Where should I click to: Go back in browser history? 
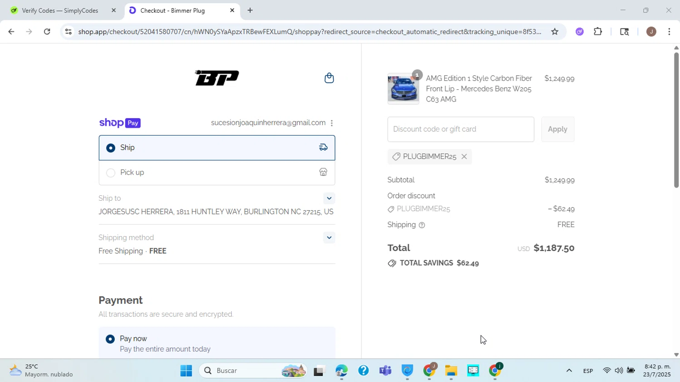point(11,32)
